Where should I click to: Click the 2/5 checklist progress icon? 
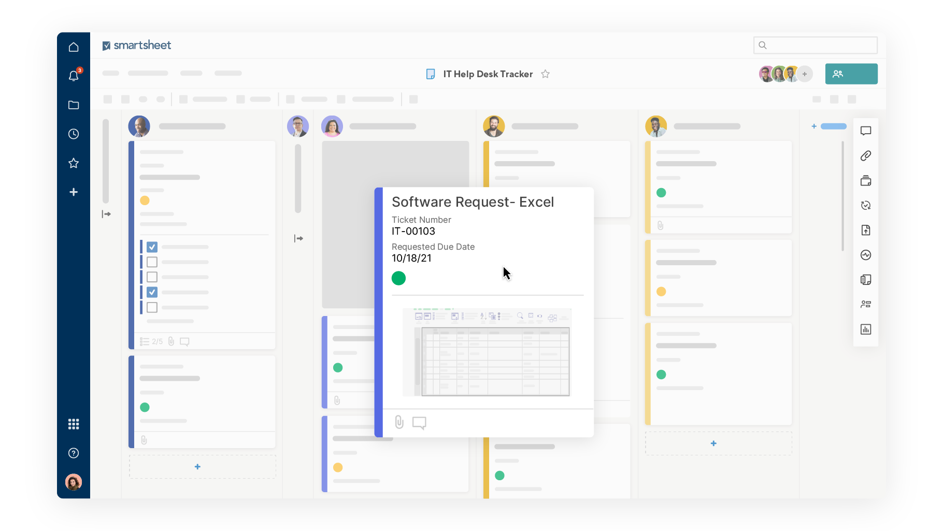(x=145, y=342)
